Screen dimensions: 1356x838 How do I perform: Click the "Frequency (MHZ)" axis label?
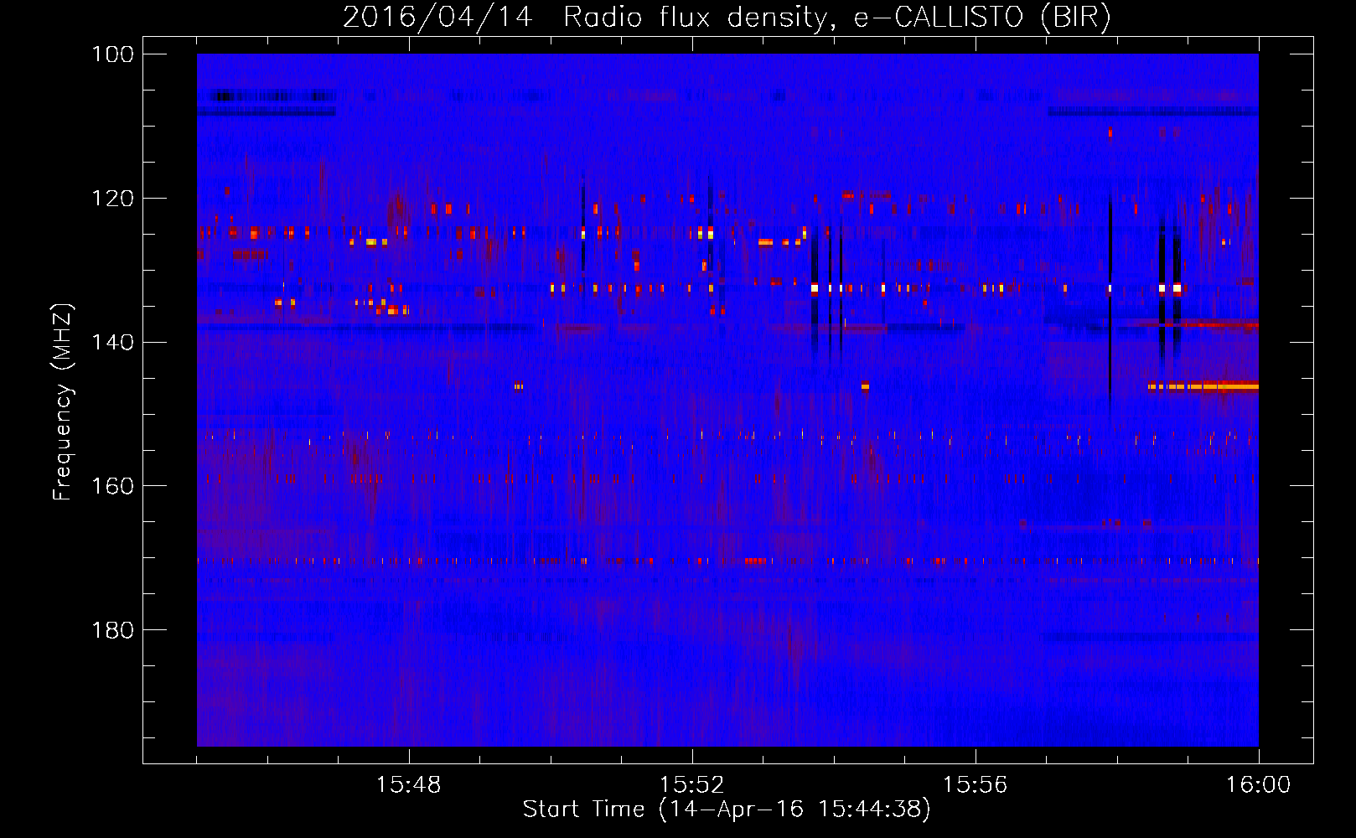pos(63,402)
